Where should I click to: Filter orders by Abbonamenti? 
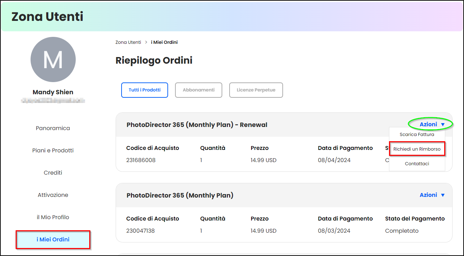coord(199,90)
